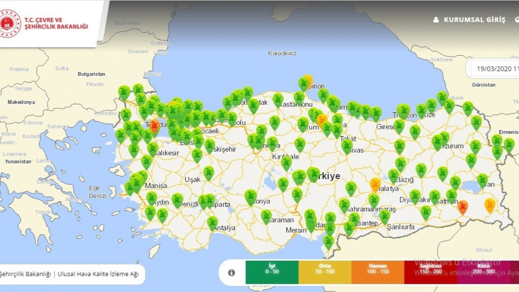Select the orange station marker near Çorum

(322, 120)
